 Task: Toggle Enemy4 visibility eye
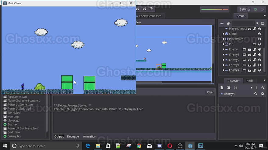(x=259, y=70)
